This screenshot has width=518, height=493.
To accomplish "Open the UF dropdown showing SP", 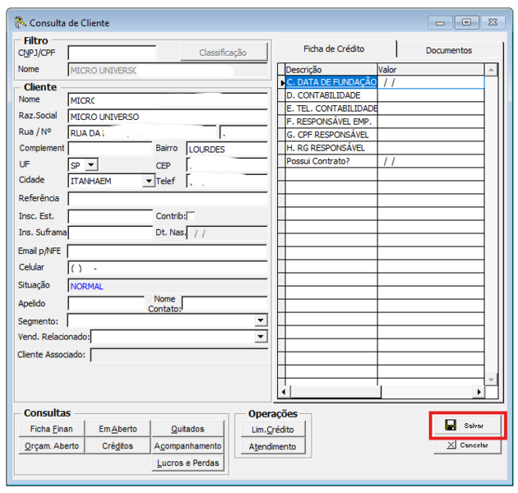I will click(x=91, y=164).
